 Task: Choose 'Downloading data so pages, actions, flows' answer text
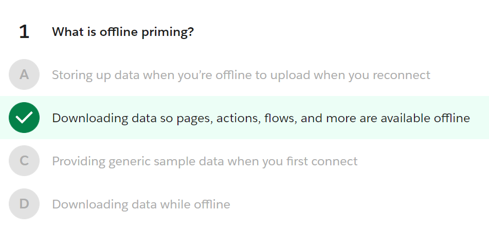pos(261,118)
